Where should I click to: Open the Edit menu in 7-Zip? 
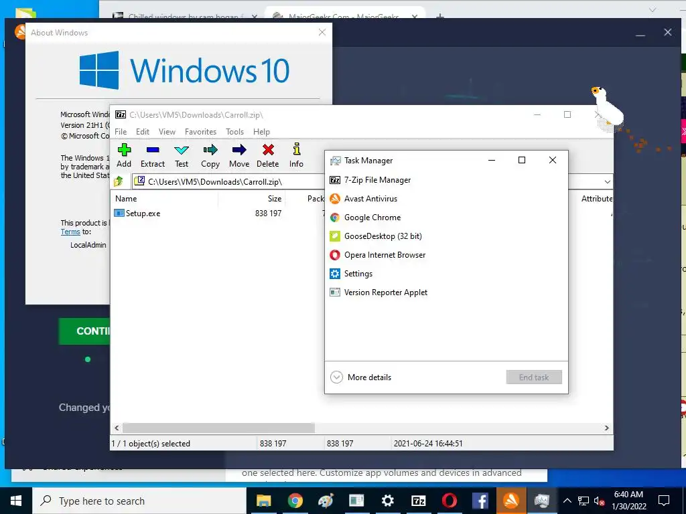143,132
